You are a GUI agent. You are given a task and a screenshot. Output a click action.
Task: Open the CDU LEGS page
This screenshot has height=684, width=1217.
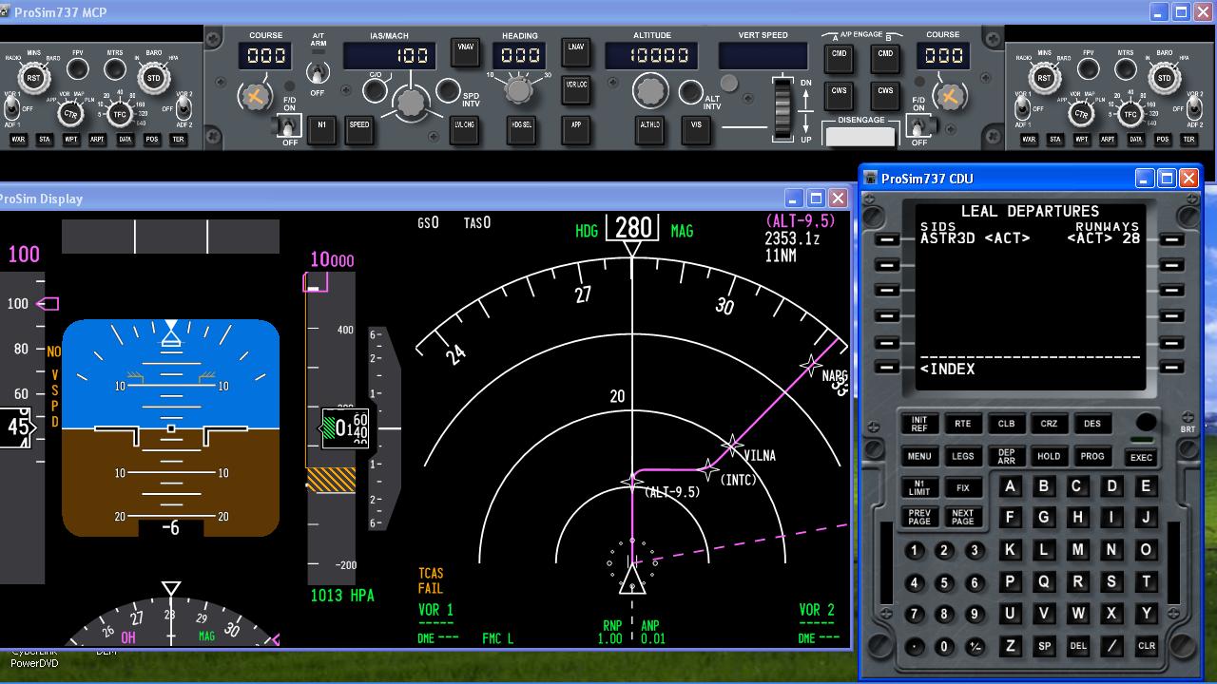coord(962,457)
